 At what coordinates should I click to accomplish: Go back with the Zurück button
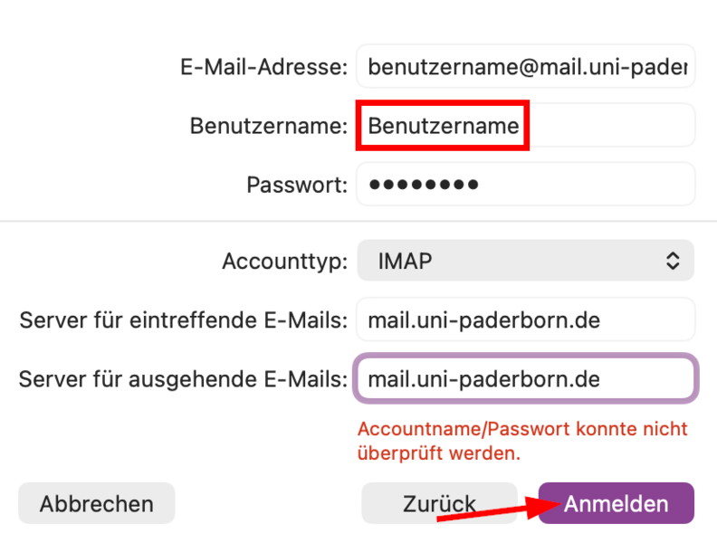click(439, 503)
